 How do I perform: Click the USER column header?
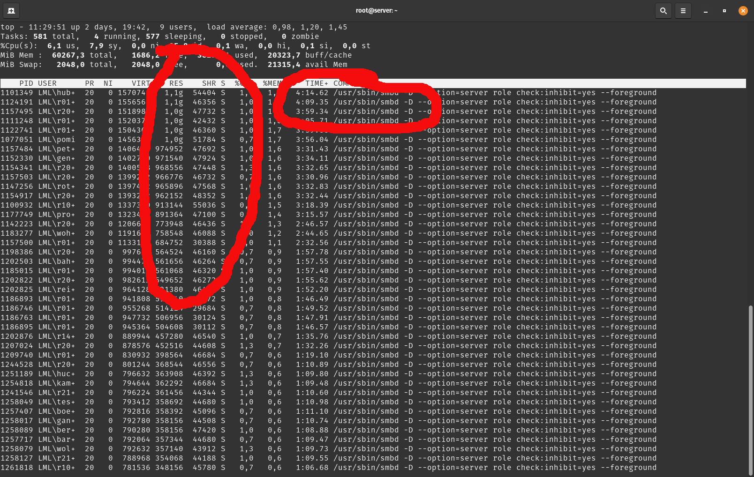(x=47, y=83)
